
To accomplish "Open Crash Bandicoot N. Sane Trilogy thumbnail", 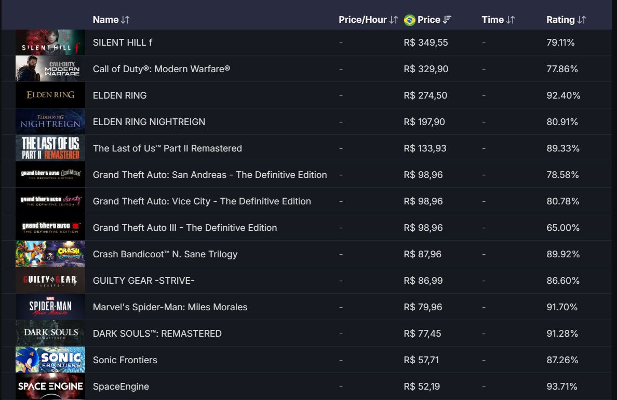I will [x=50, y=254].
